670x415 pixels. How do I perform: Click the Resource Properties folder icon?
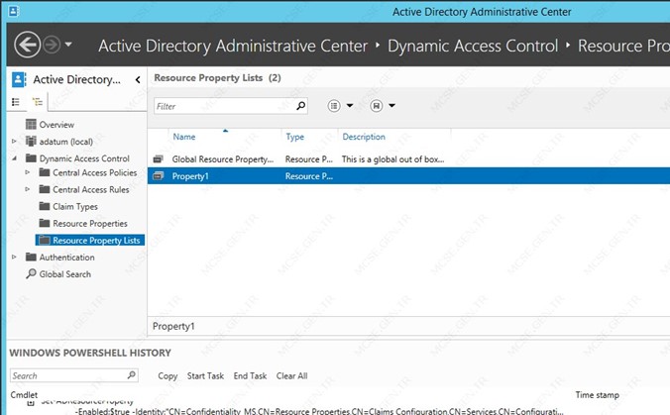click(45, 223)
